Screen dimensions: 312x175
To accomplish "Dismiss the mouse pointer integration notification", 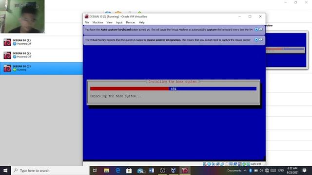I will tap(256, 40).
